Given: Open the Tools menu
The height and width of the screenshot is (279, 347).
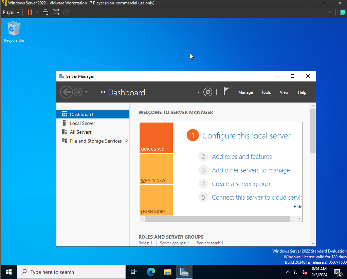Looking at the screenshot, I should [266, 92].
